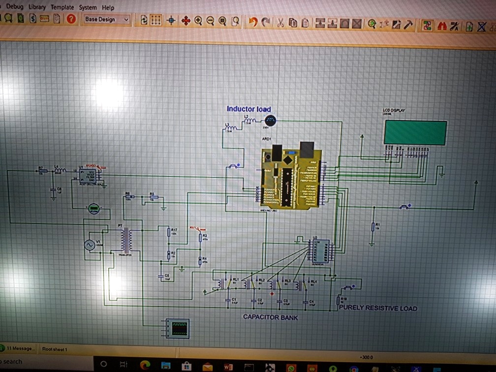Toggle wire autorouter in toolbar
The image size is (496, 372).
[x=428, y=26]
